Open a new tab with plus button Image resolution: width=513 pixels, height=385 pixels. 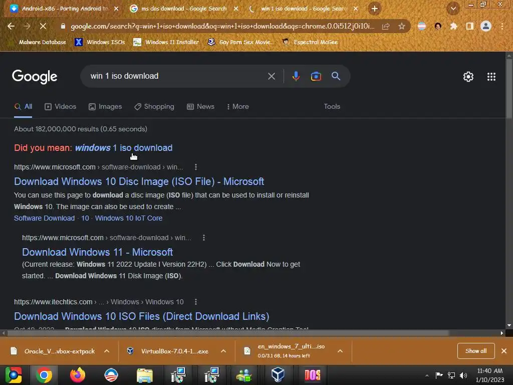pyautogui.click(x=375, y=9)
